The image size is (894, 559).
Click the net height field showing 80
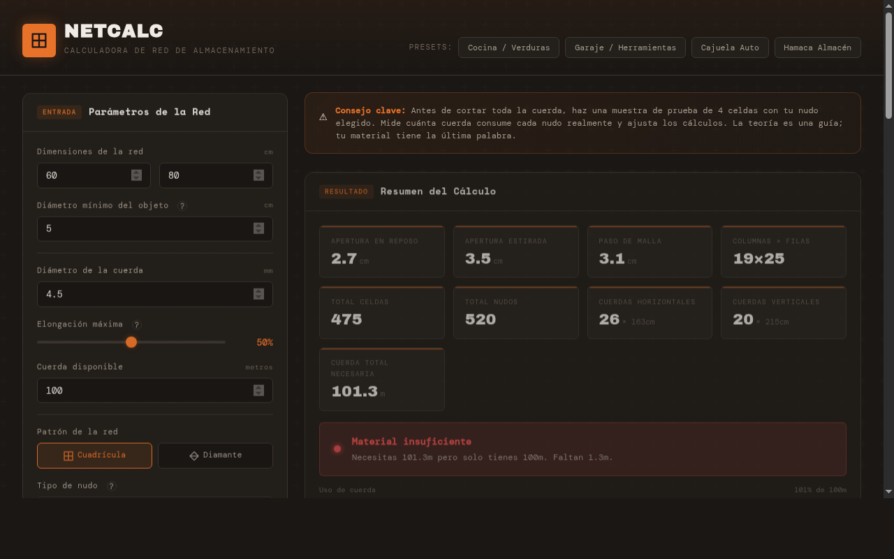[x=206, y=175]
